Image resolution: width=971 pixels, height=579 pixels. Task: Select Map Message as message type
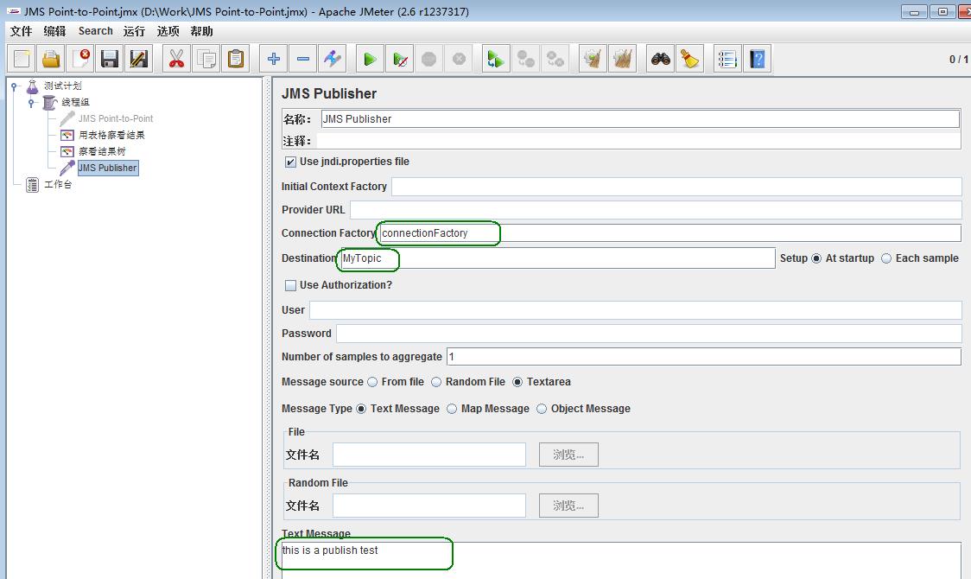(x=452, y=409)
